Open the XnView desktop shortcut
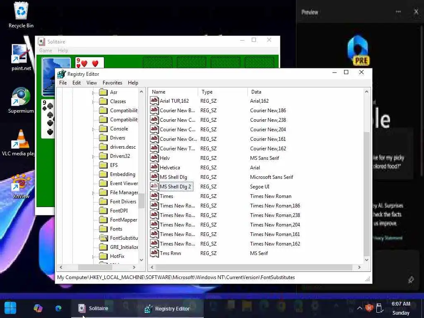 [21, 186]
